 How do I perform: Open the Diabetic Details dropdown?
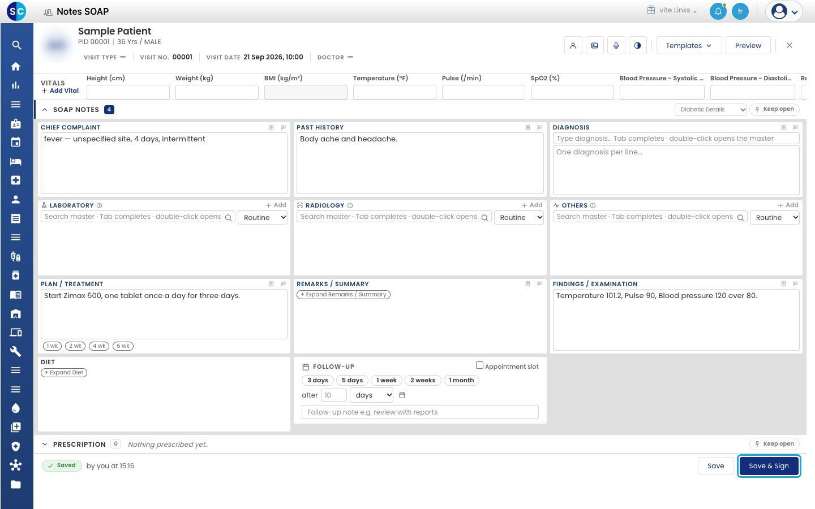click(x=711, y=110)
